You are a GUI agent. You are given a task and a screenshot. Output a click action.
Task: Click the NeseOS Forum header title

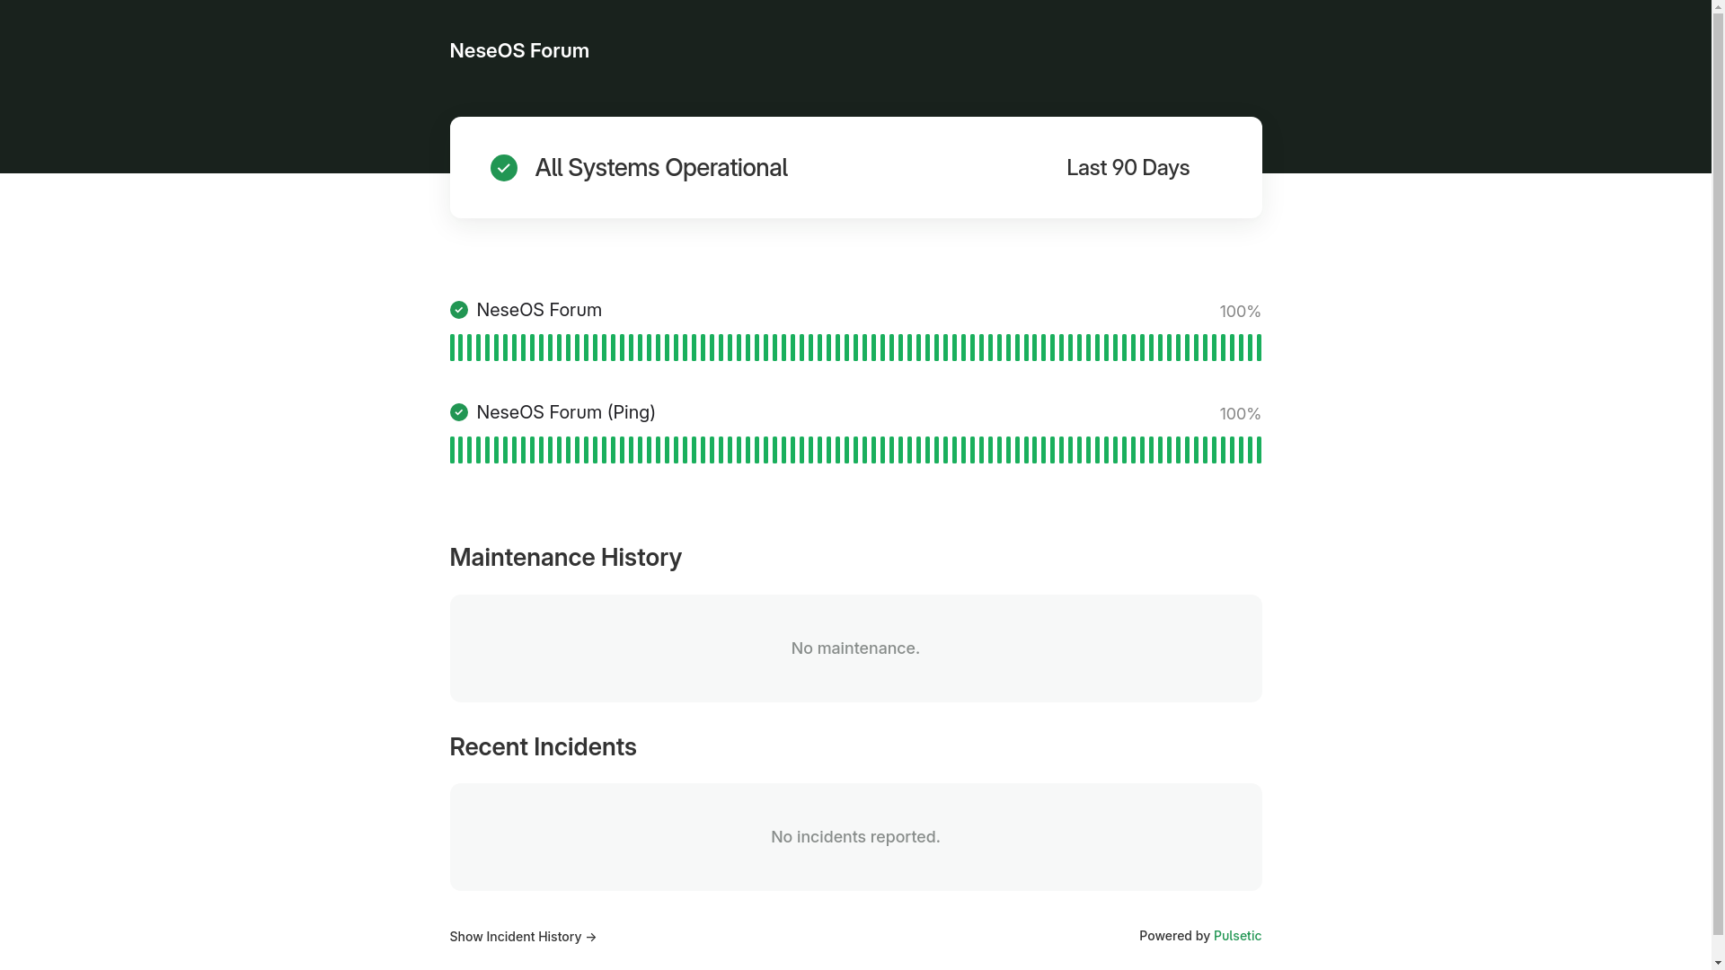click(519, 51)
